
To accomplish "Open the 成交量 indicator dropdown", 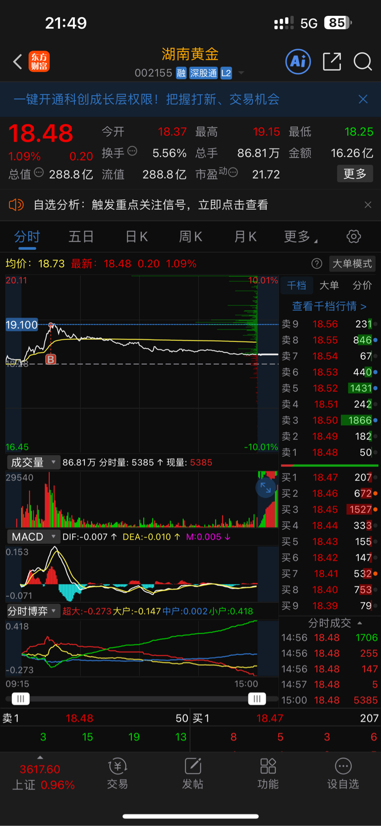I will 33,462.
